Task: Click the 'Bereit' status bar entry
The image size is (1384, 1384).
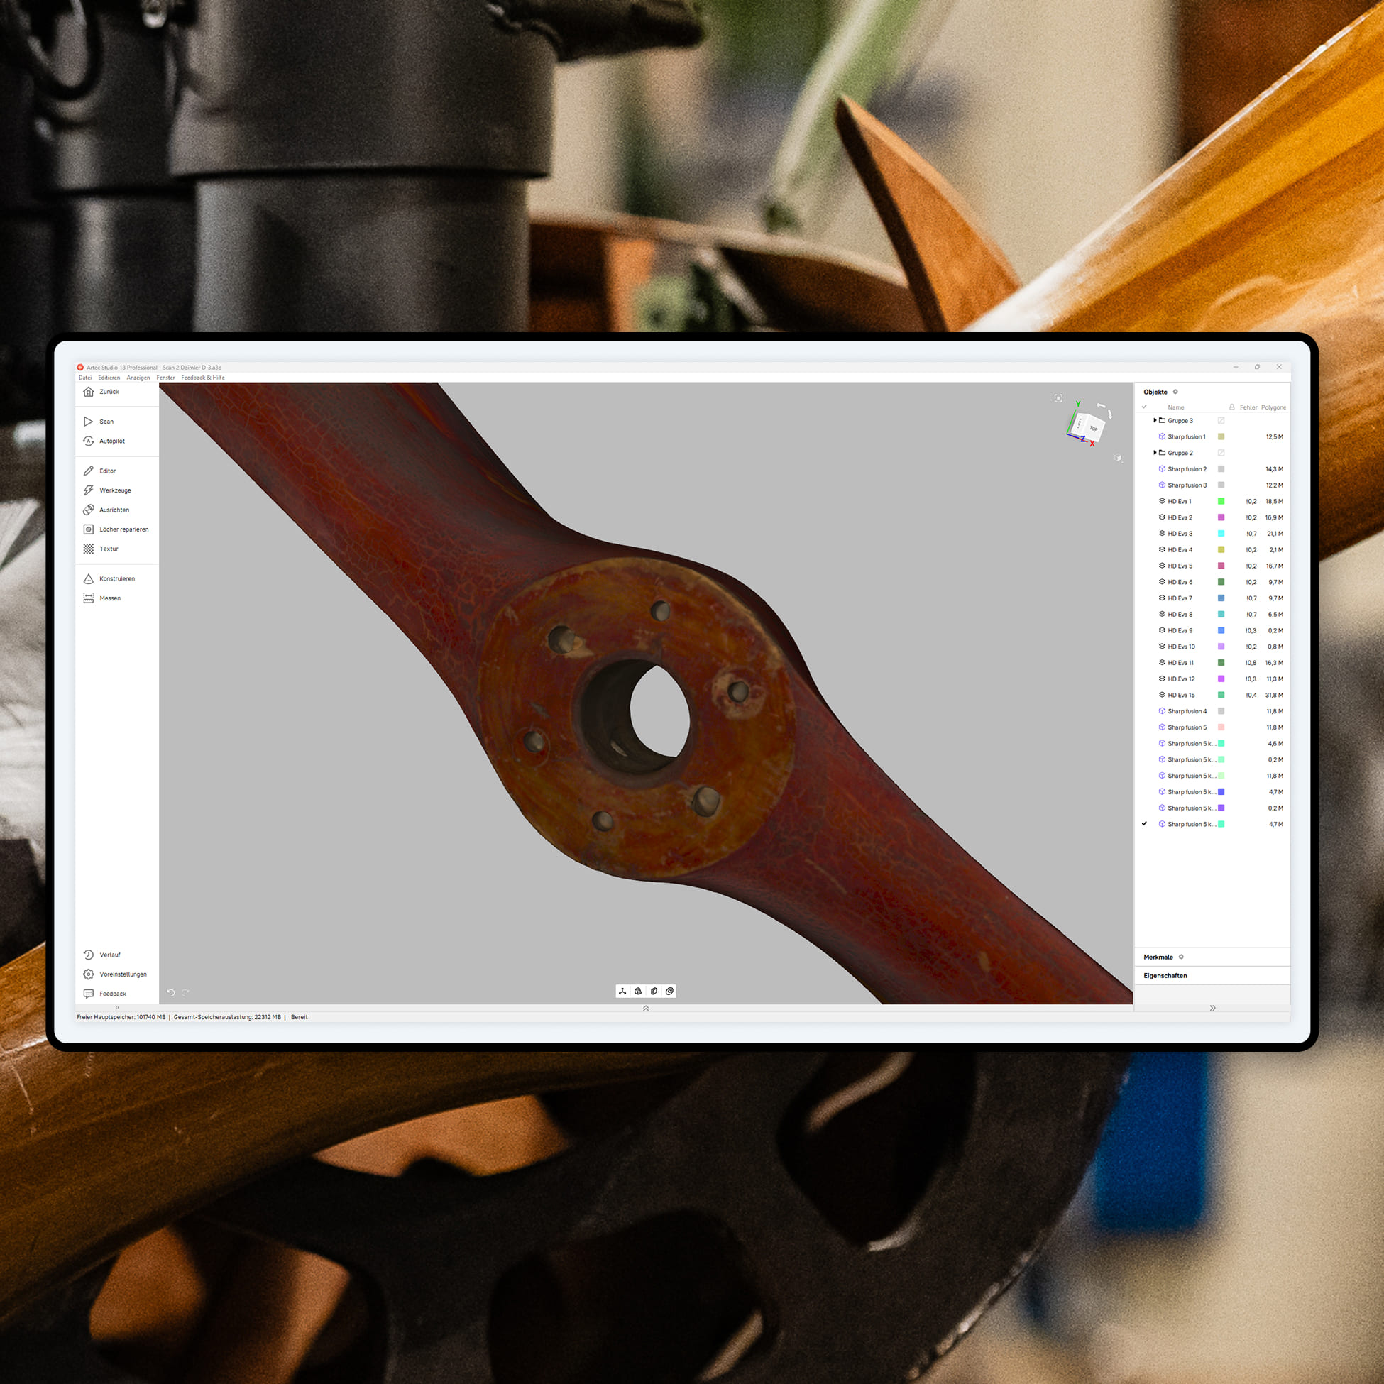Action: point(299,1016)
